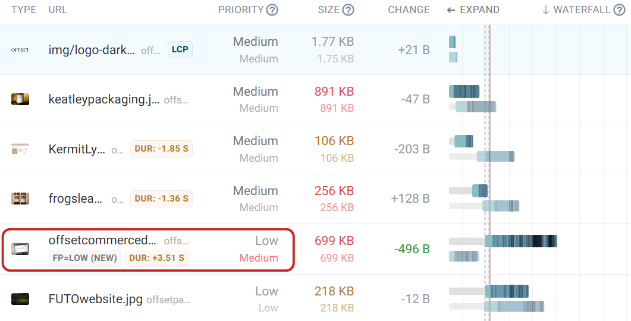The width and height of the screenshot is (631, 321).
Task: Open the img/logo-dark request link
Action: (92, 50)
